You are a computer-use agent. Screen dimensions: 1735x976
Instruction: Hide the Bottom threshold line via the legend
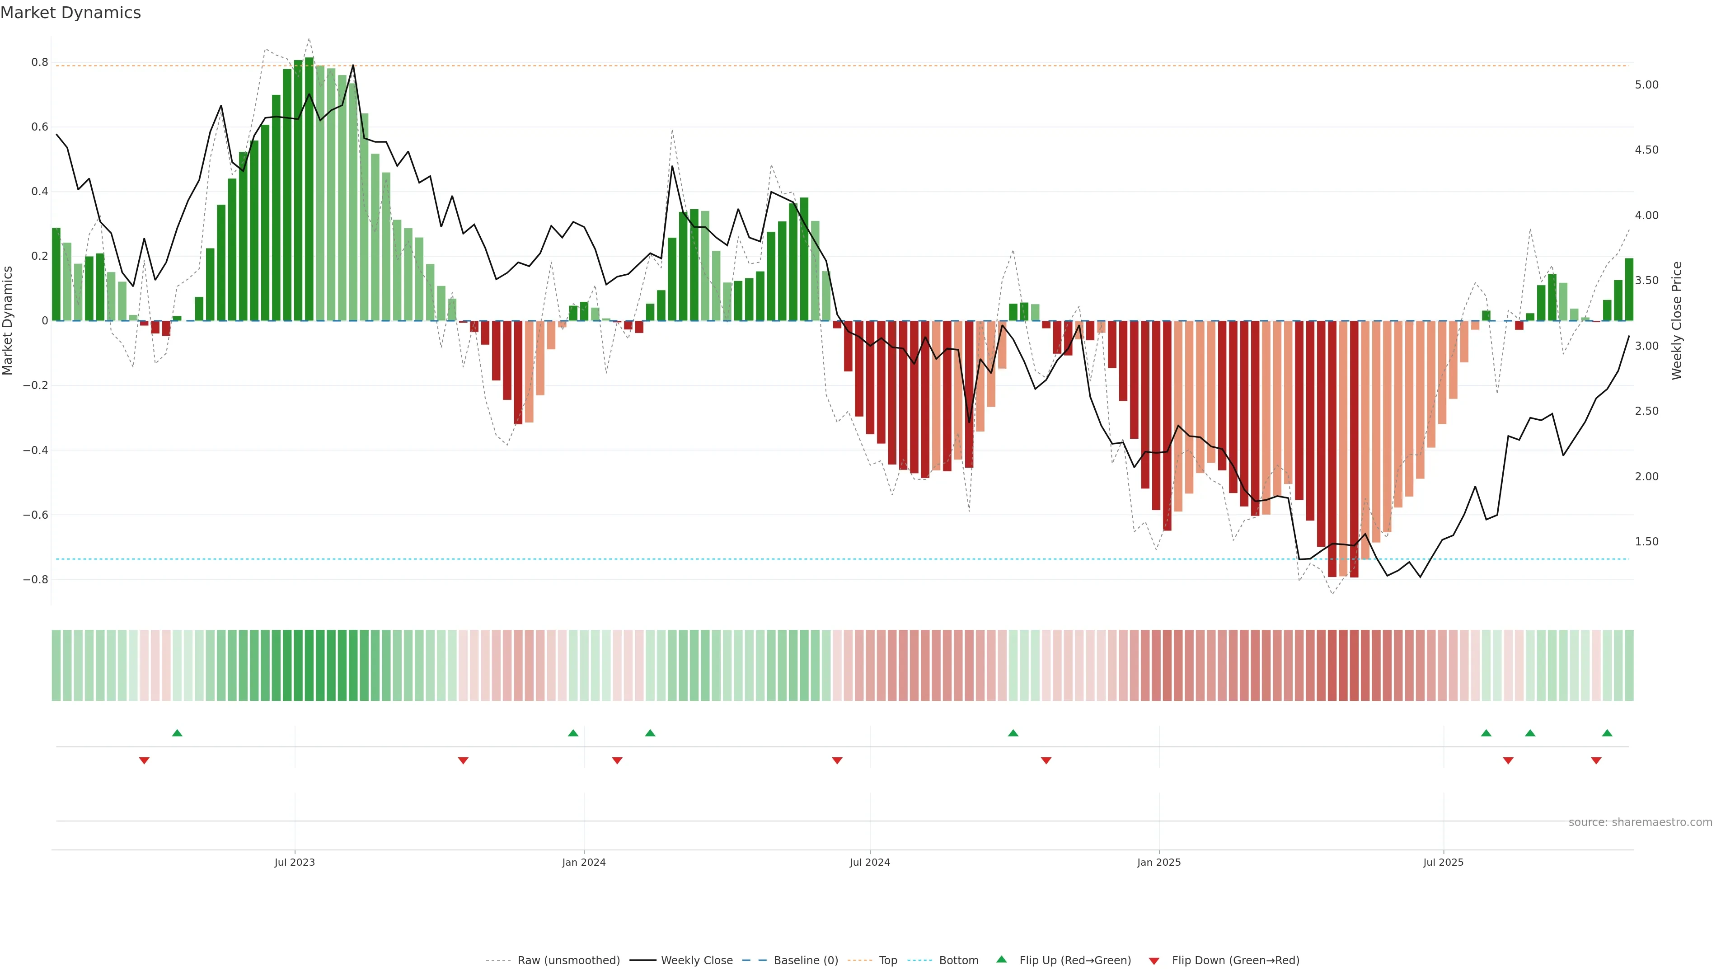click(x=958, y=961)
